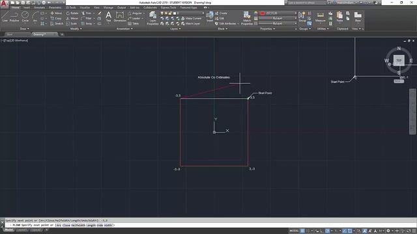Click the search keyword box in title bar
417x234 pixels.
pos(306,3)
